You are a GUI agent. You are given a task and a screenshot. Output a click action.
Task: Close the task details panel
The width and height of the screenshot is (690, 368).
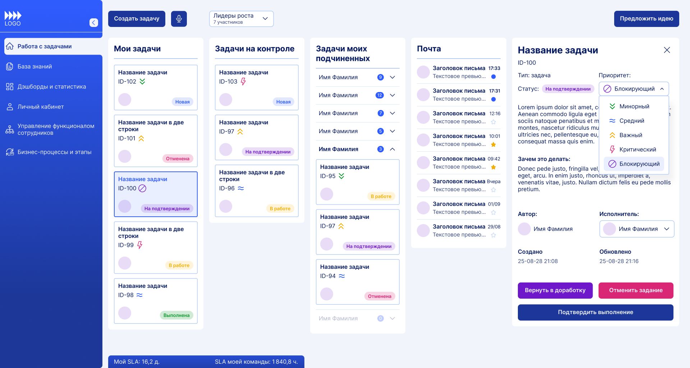pos(667,50)
